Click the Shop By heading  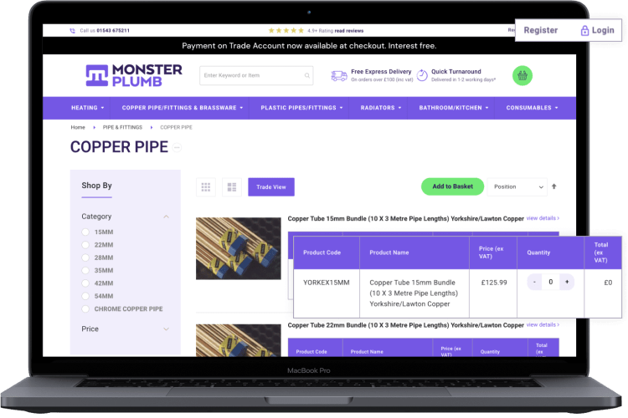(x=96, y=186)
